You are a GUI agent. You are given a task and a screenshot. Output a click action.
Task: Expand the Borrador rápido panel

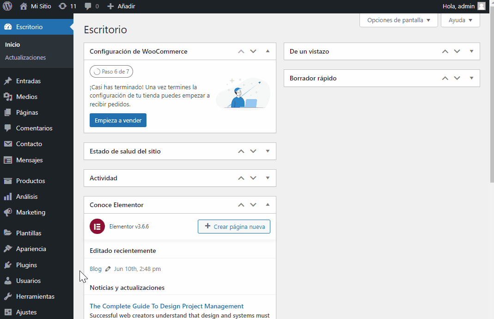coord(472,78)
